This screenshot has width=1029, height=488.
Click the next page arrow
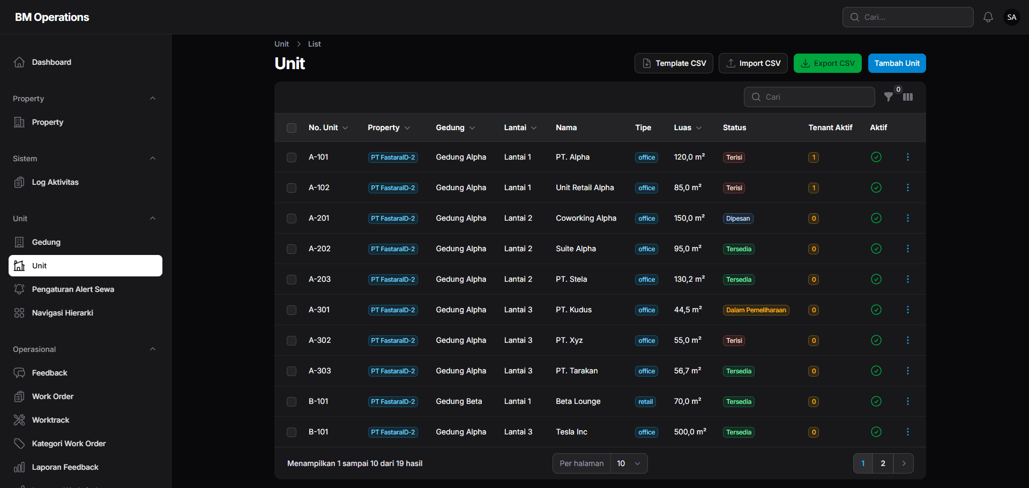coord(904,463)
